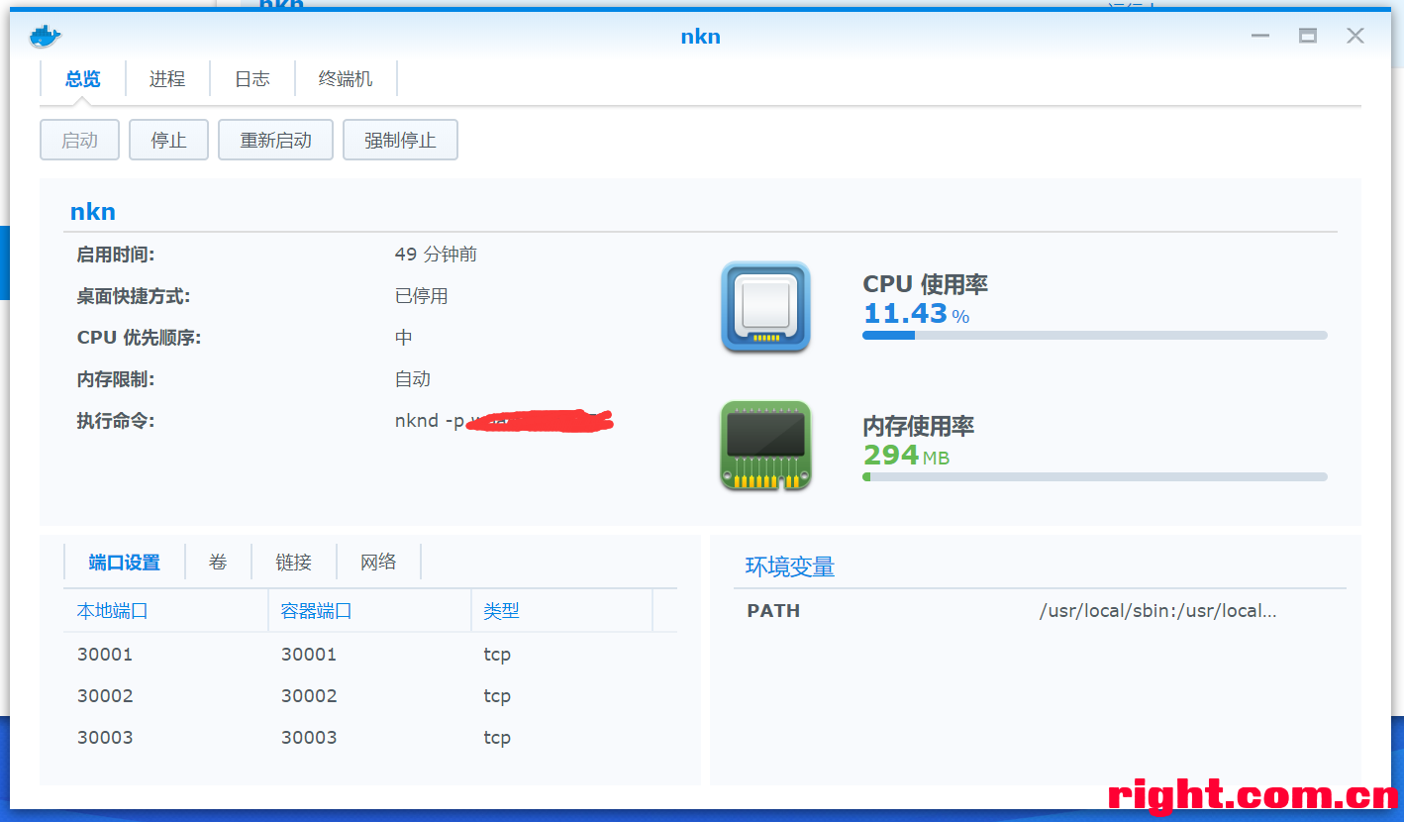Image resolution: width=1404 pixels, height=822 pixels.
Task: Click the CPU 使用率 label
Action: pos(926,284)
